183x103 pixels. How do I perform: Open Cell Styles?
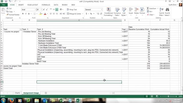[124, 12]
